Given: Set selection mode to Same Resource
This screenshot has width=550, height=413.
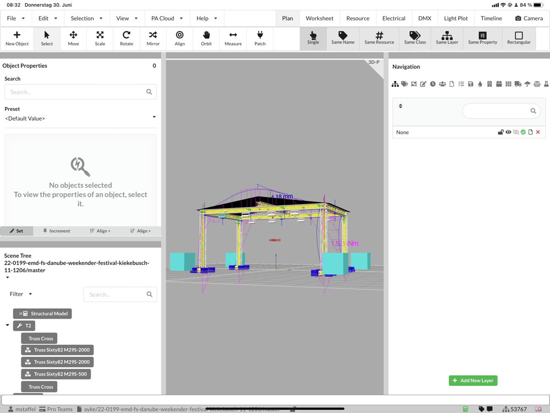Looking at the screenshot, I should tap(379, 39).
